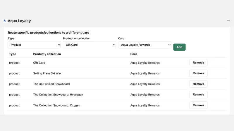Click the chevron arrow on Type dropdown
The width and height of the screenshot is (234, 131).
[59, 45]
